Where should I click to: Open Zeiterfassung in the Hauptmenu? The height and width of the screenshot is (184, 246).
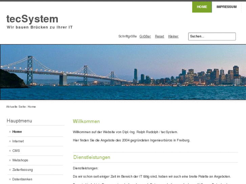point(23,170)
